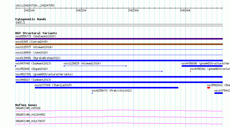The width and height of the screenshot is (230, 127).
Task: Click the nsv5582622 variant label
Action: tap(218, 85)
